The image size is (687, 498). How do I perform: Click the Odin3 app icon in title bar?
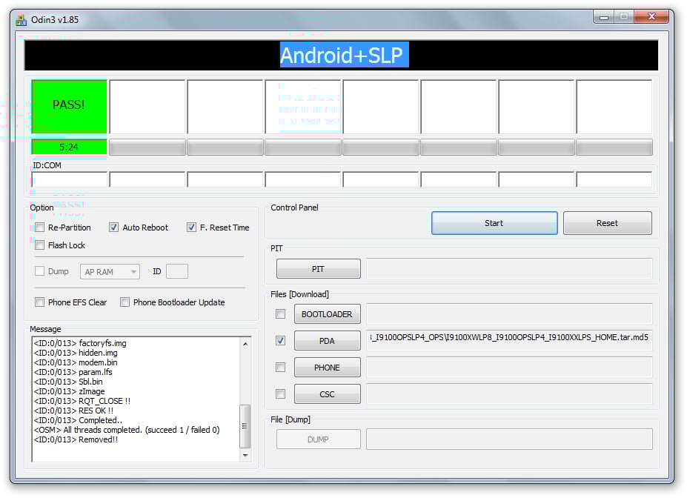click(x=21, y=20)
